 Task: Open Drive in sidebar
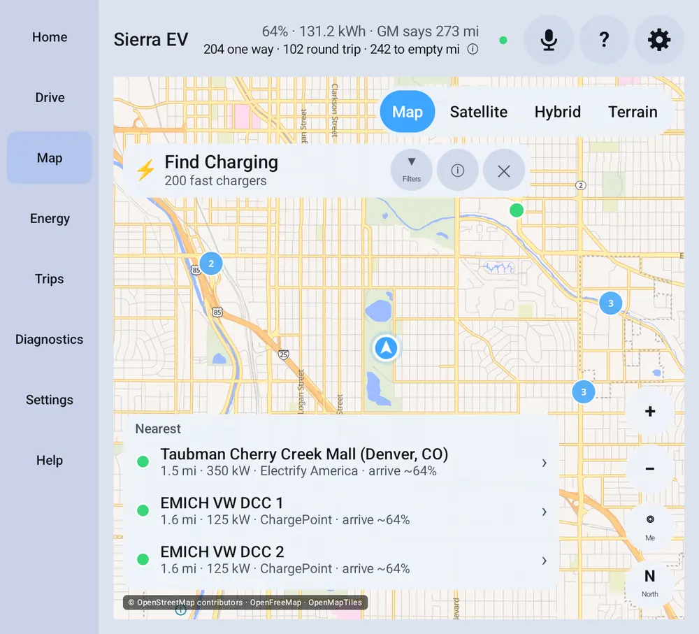point(50,97)
